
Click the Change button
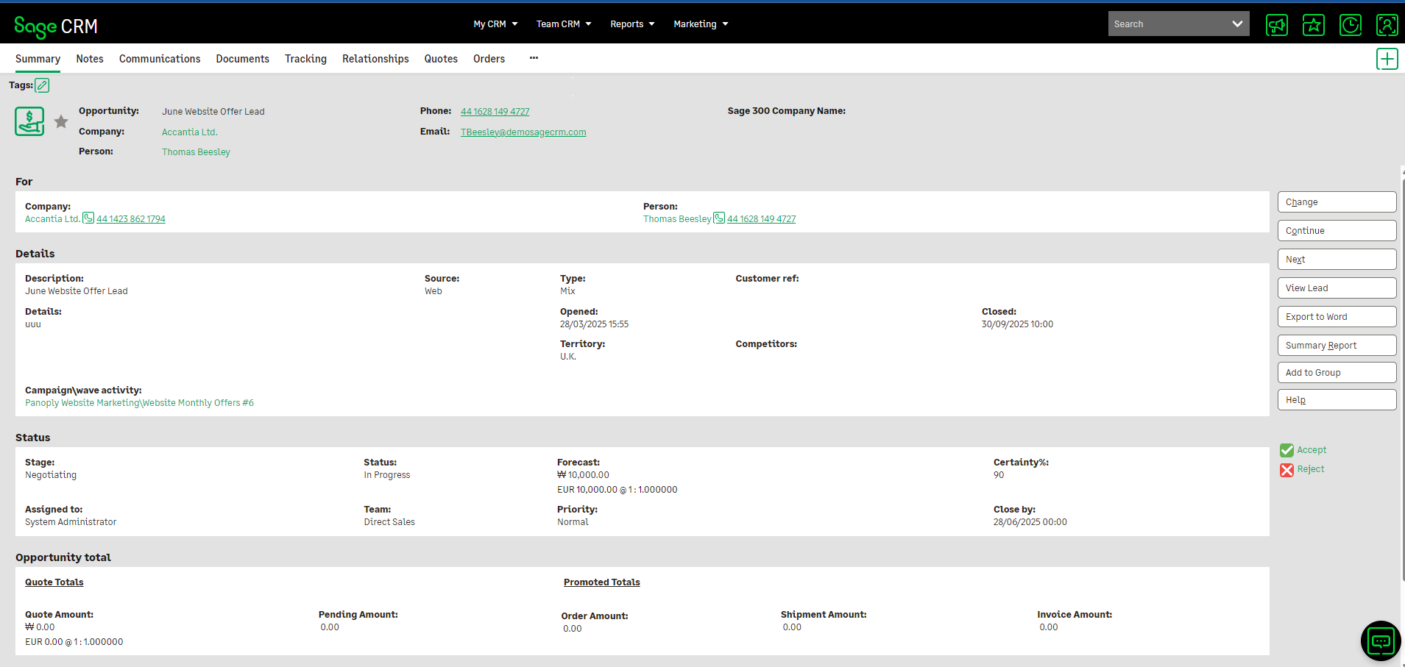click(1337, 202)
